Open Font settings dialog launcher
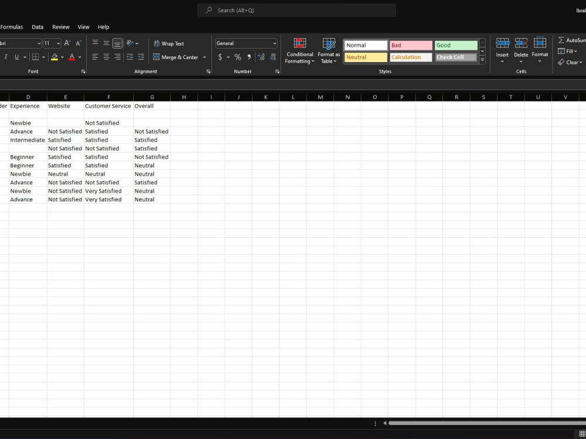Image resolution: width=586 pixels, height=439 pixels. pyautogui.click(x=83, y=71)
